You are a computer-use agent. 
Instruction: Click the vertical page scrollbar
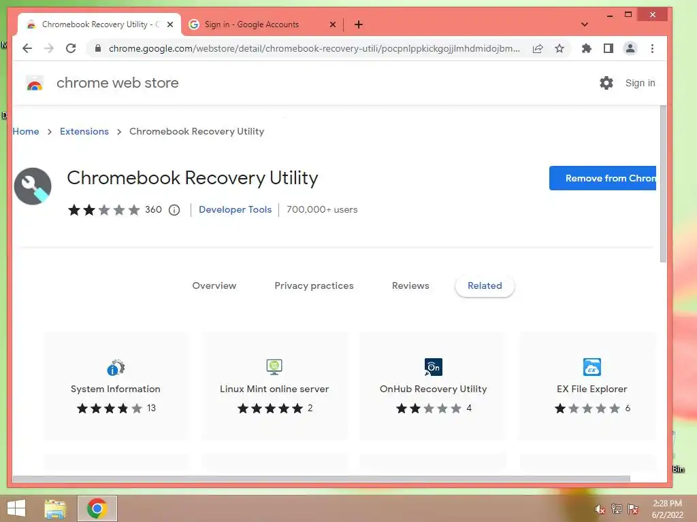tap(663, 184)
